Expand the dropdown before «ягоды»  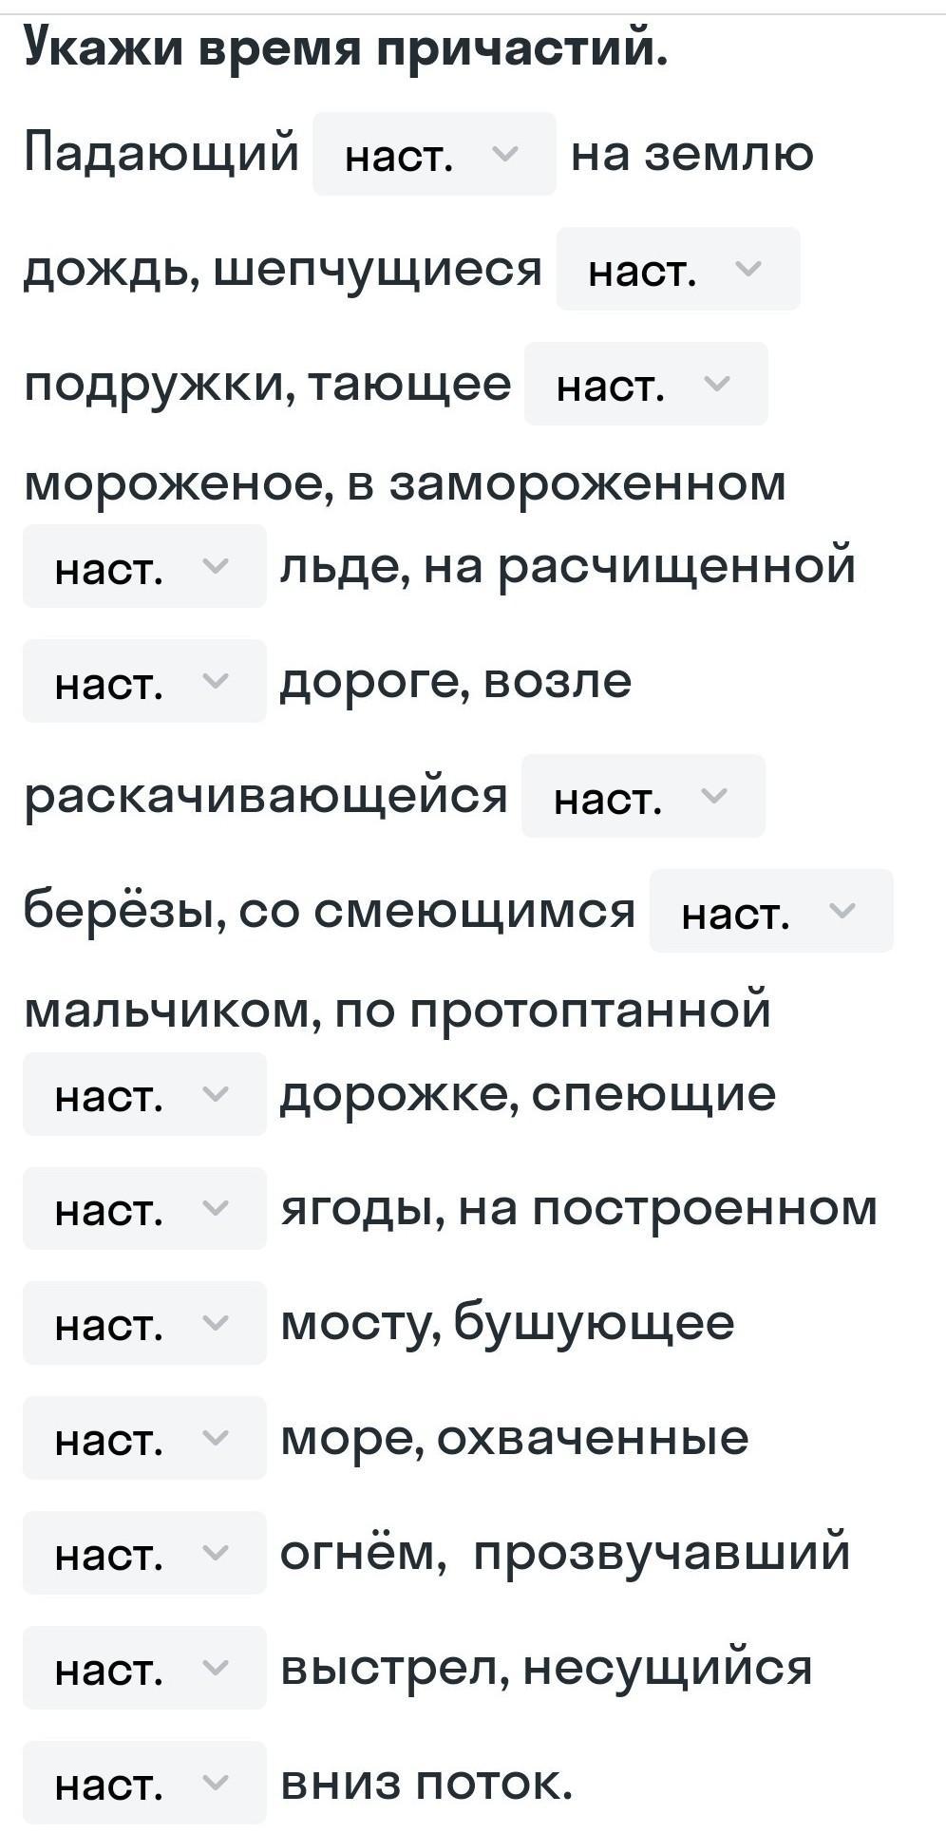[x=144, y=1209]
